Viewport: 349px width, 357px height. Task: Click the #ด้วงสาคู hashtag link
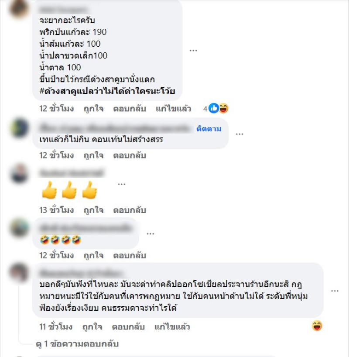point(107,91)
